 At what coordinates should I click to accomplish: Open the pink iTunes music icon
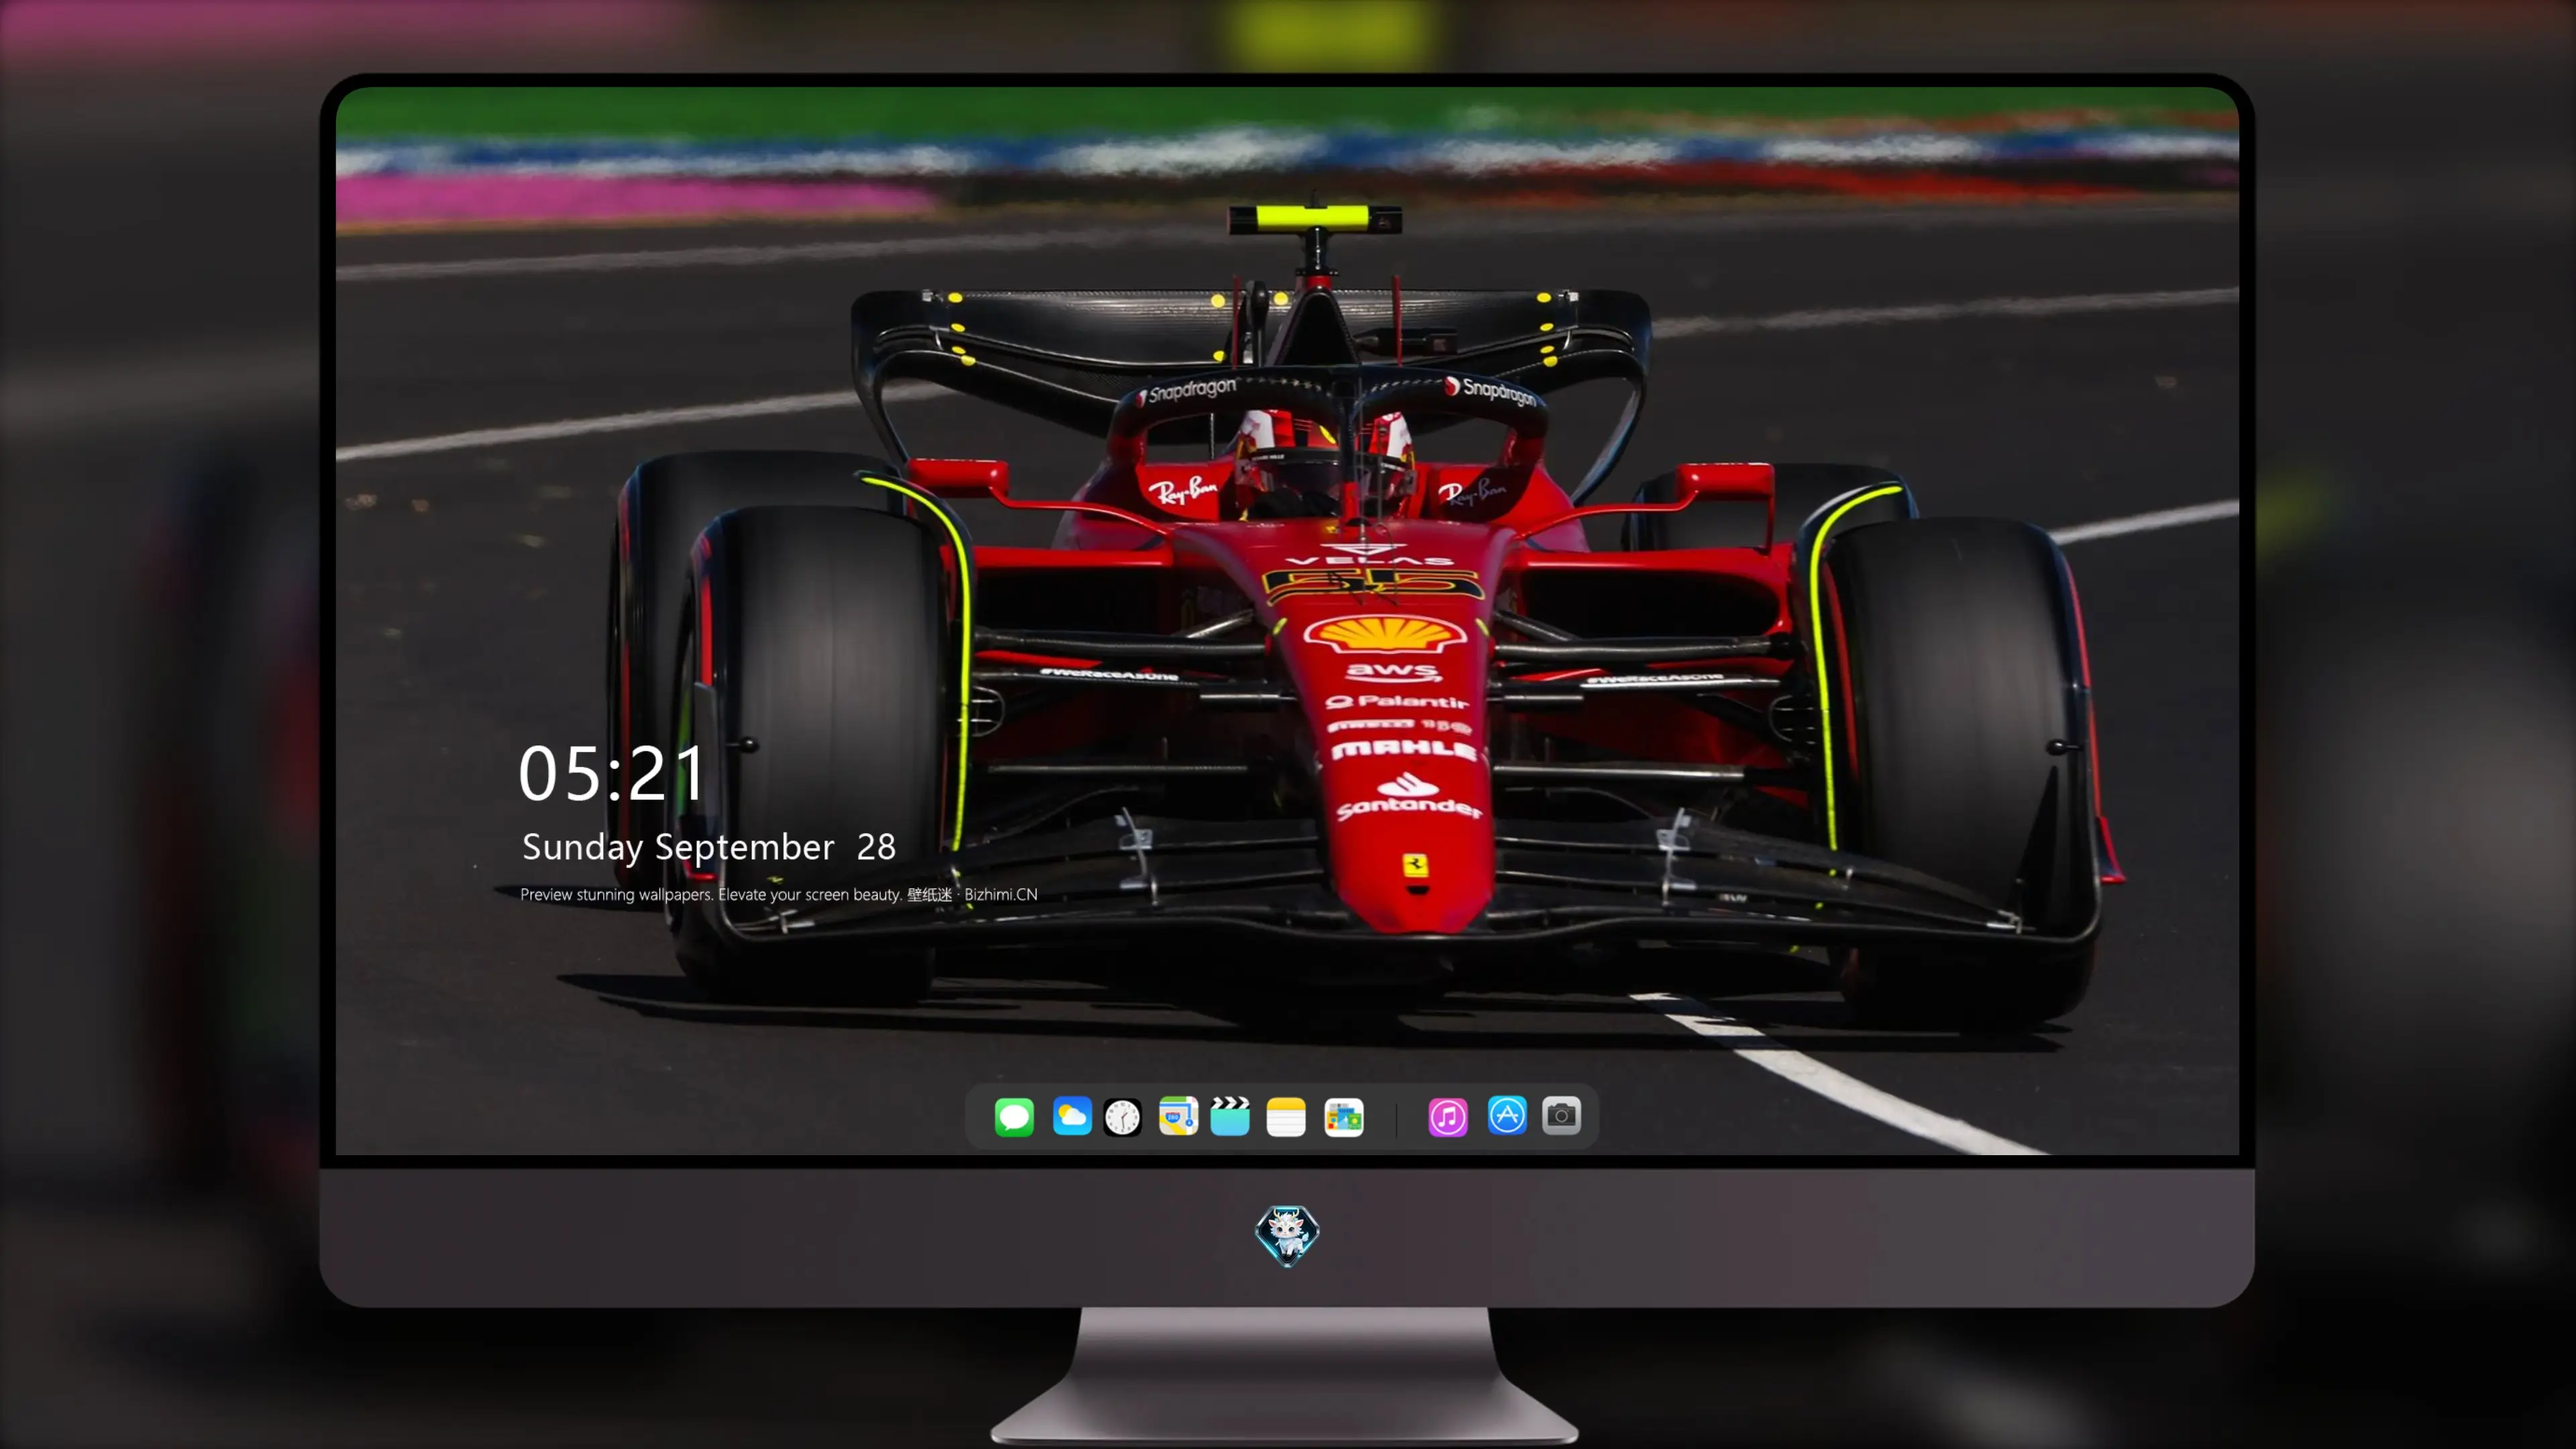coord(1448,1117)
